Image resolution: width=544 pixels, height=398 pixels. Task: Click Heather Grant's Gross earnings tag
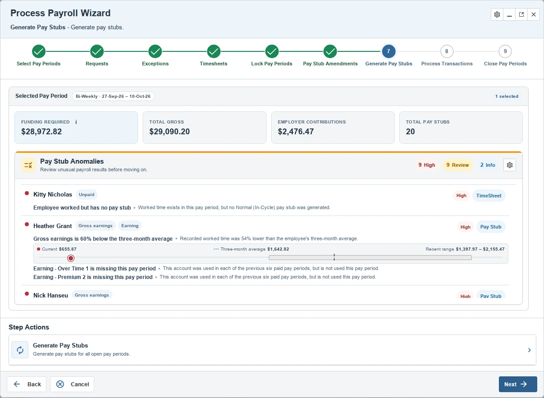tap(95, 226)
